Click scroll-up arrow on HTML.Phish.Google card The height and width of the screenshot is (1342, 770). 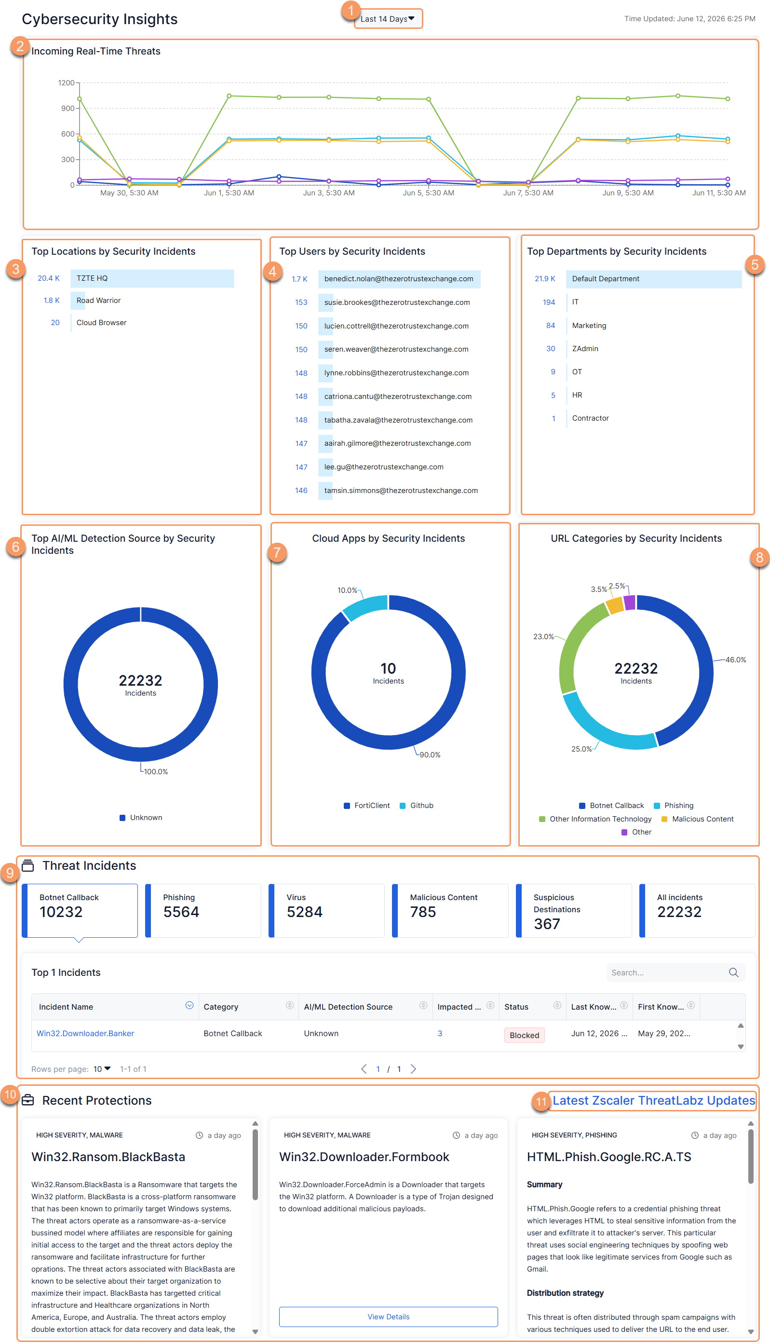[x=750, y=1123]
